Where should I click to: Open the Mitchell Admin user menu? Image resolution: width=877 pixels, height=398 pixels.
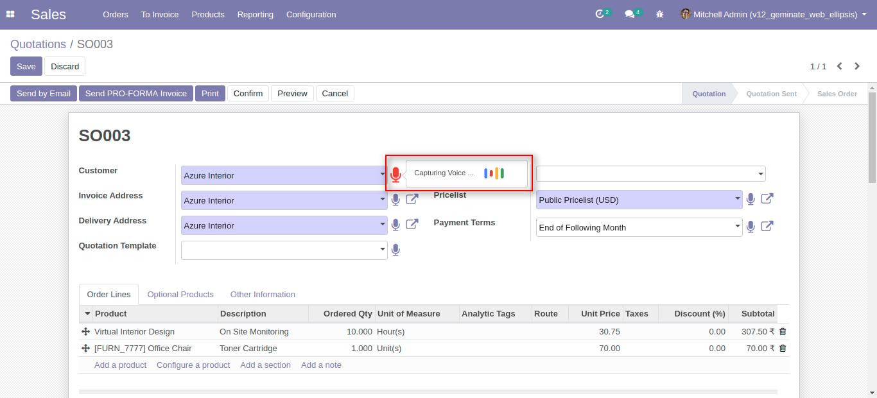point(772,13)
